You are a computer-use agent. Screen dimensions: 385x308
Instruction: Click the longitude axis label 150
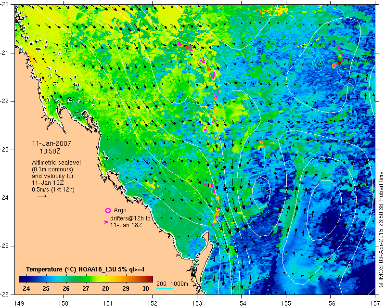tap(64, 304)
